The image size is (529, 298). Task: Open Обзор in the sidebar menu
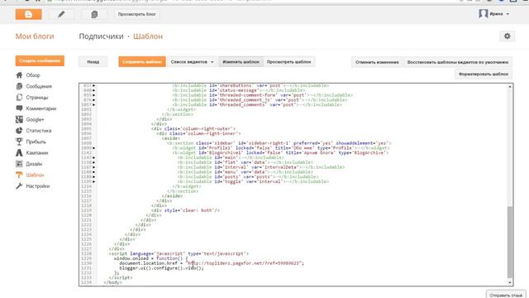(x=33, y=75)
